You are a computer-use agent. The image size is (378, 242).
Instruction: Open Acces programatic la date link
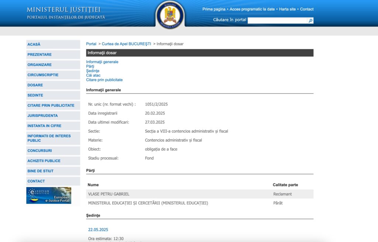252,9
